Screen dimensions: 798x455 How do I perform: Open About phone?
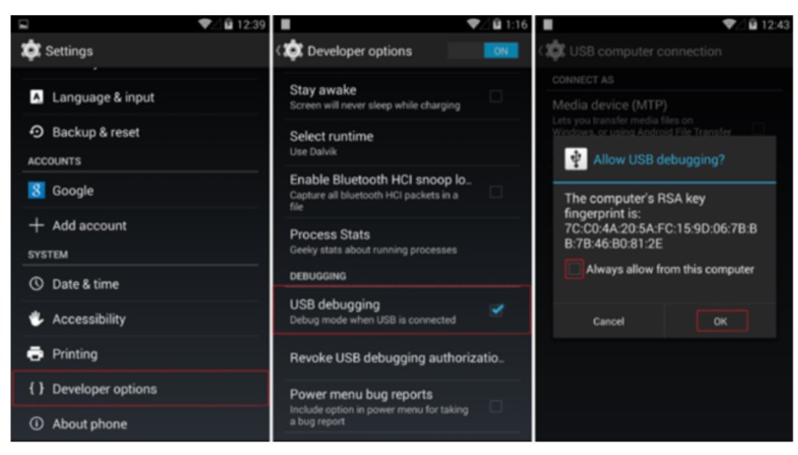pyautogui.click(x=141, y=423)
